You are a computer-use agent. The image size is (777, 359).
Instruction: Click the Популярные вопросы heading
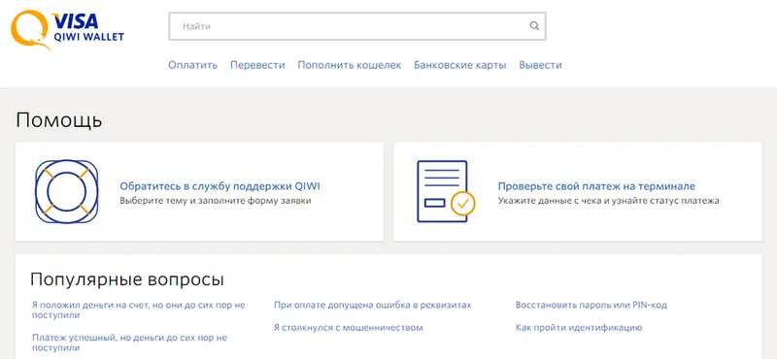point(127,279)
